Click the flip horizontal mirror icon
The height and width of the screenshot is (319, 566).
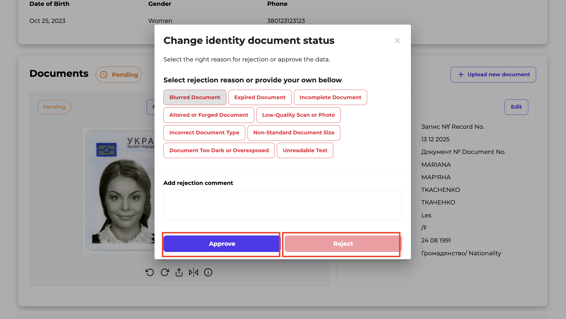(x=194, y=272)
